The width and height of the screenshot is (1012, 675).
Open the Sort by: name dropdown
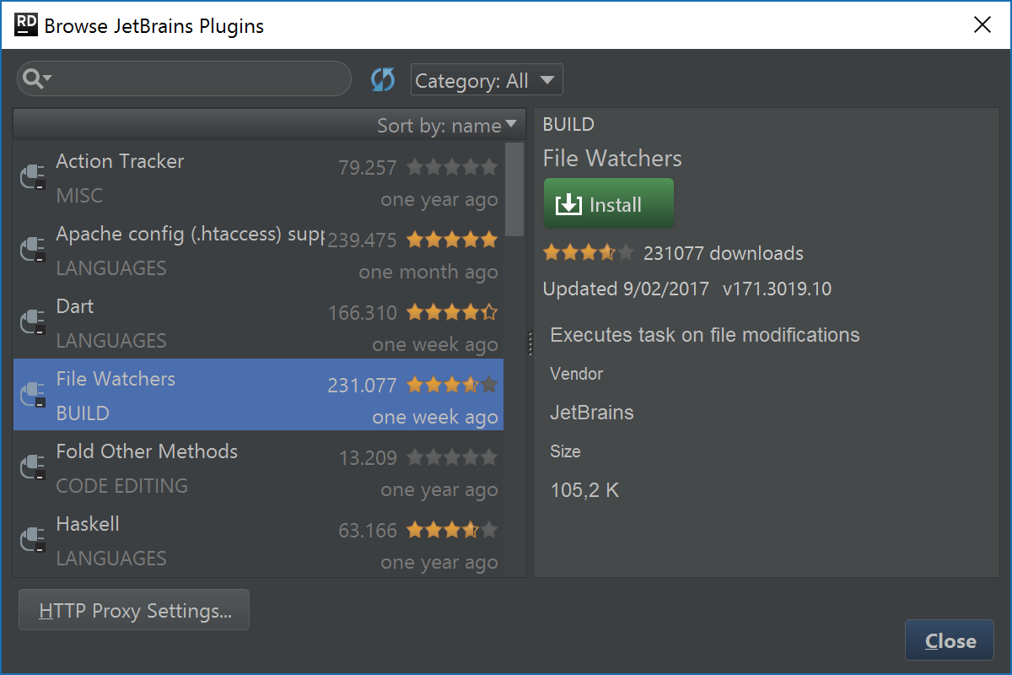[446, 126]
